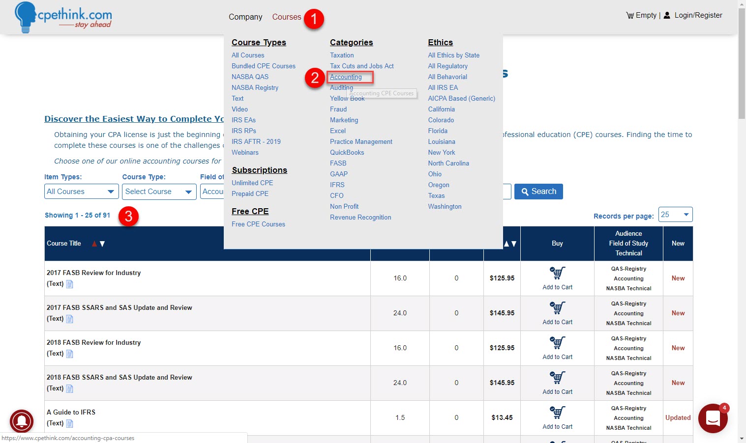Select the Accounting category link
The height and width of the screenshot is (443, 746).
coord(345,77)
